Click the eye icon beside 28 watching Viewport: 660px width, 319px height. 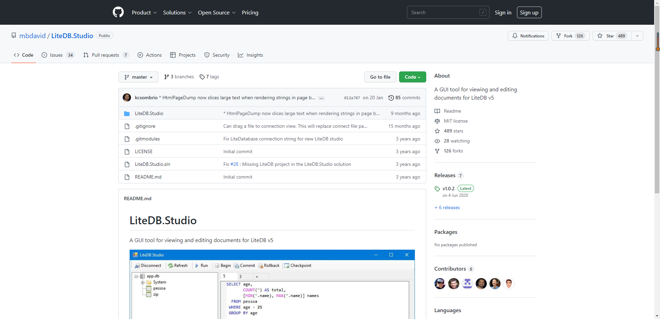click(437, 141)
